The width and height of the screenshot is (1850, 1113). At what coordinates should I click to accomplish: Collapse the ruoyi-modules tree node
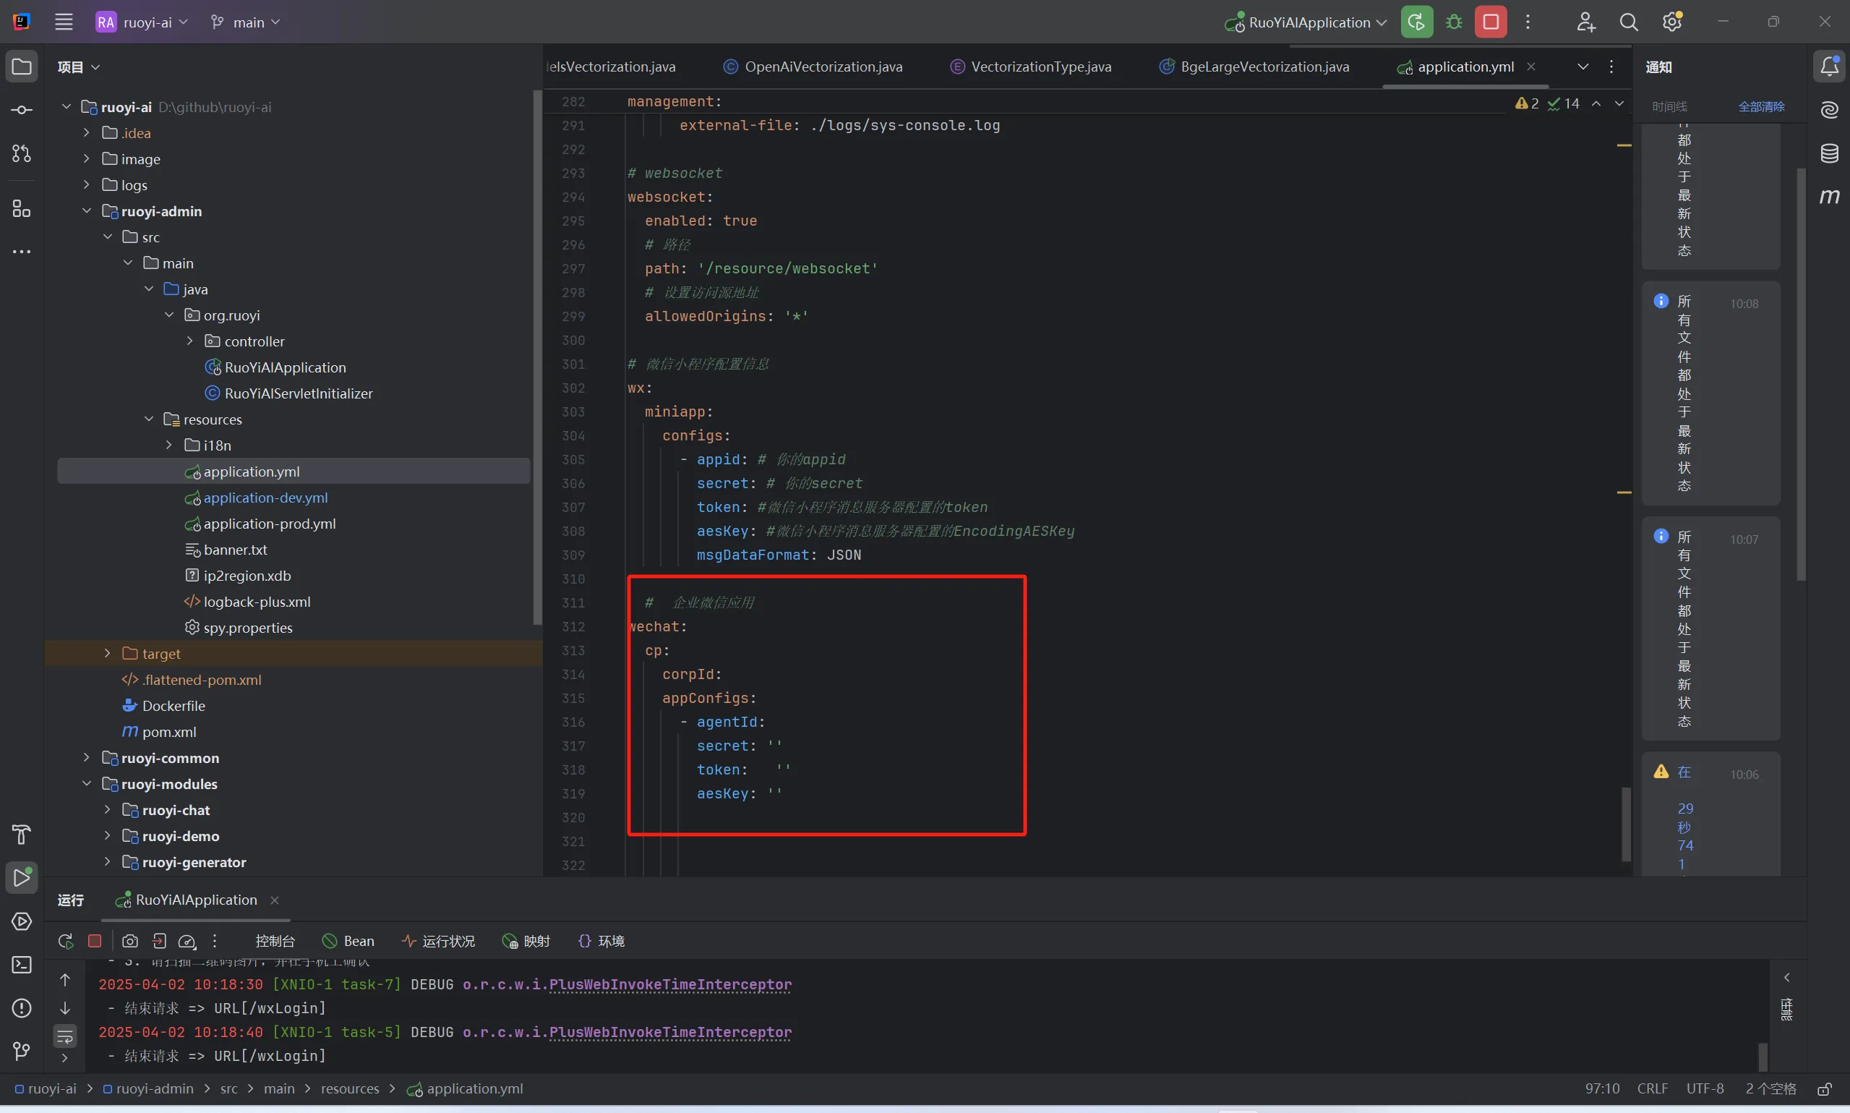coord(87,784)
